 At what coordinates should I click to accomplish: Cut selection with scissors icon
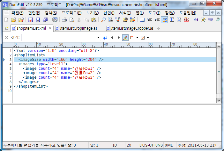coord(79,20)
